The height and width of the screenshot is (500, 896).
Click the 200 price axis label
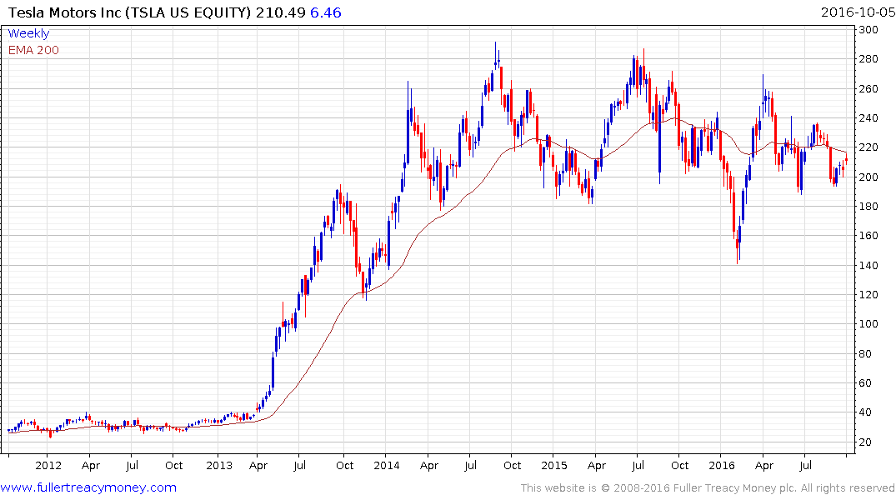pos(868,177)
